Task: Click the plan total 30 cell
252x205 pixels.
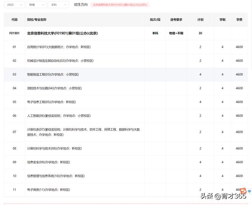Action: (200, 33)
